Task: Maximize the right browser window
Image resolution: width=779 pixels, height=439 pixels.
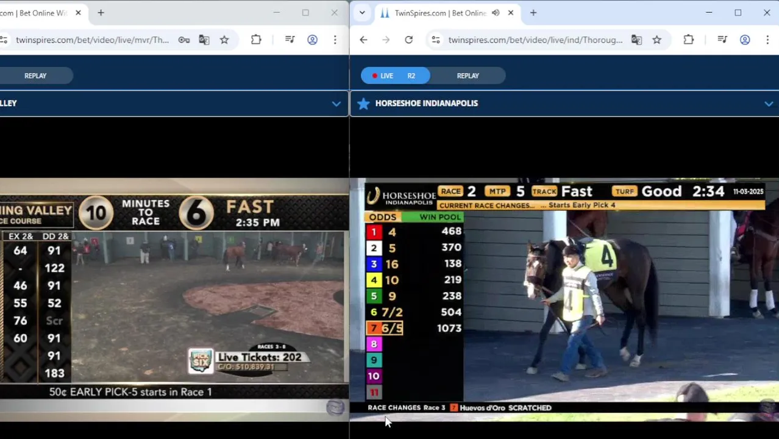Action: click(738, 13)
